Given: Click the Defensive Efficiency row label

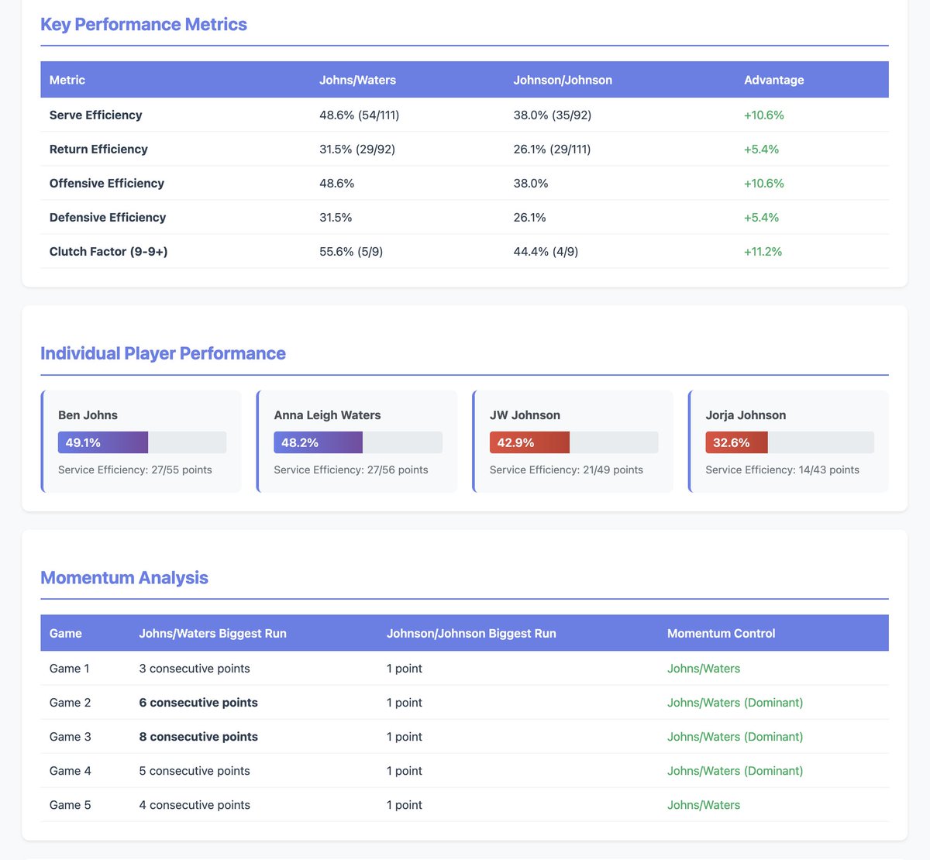Looking at the screenshot, I should click(x=108, y=217).
